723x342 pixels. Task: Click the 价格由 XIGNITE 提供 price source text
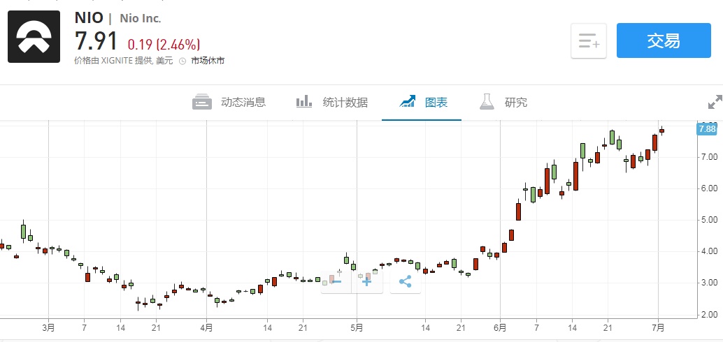(123, 61)
